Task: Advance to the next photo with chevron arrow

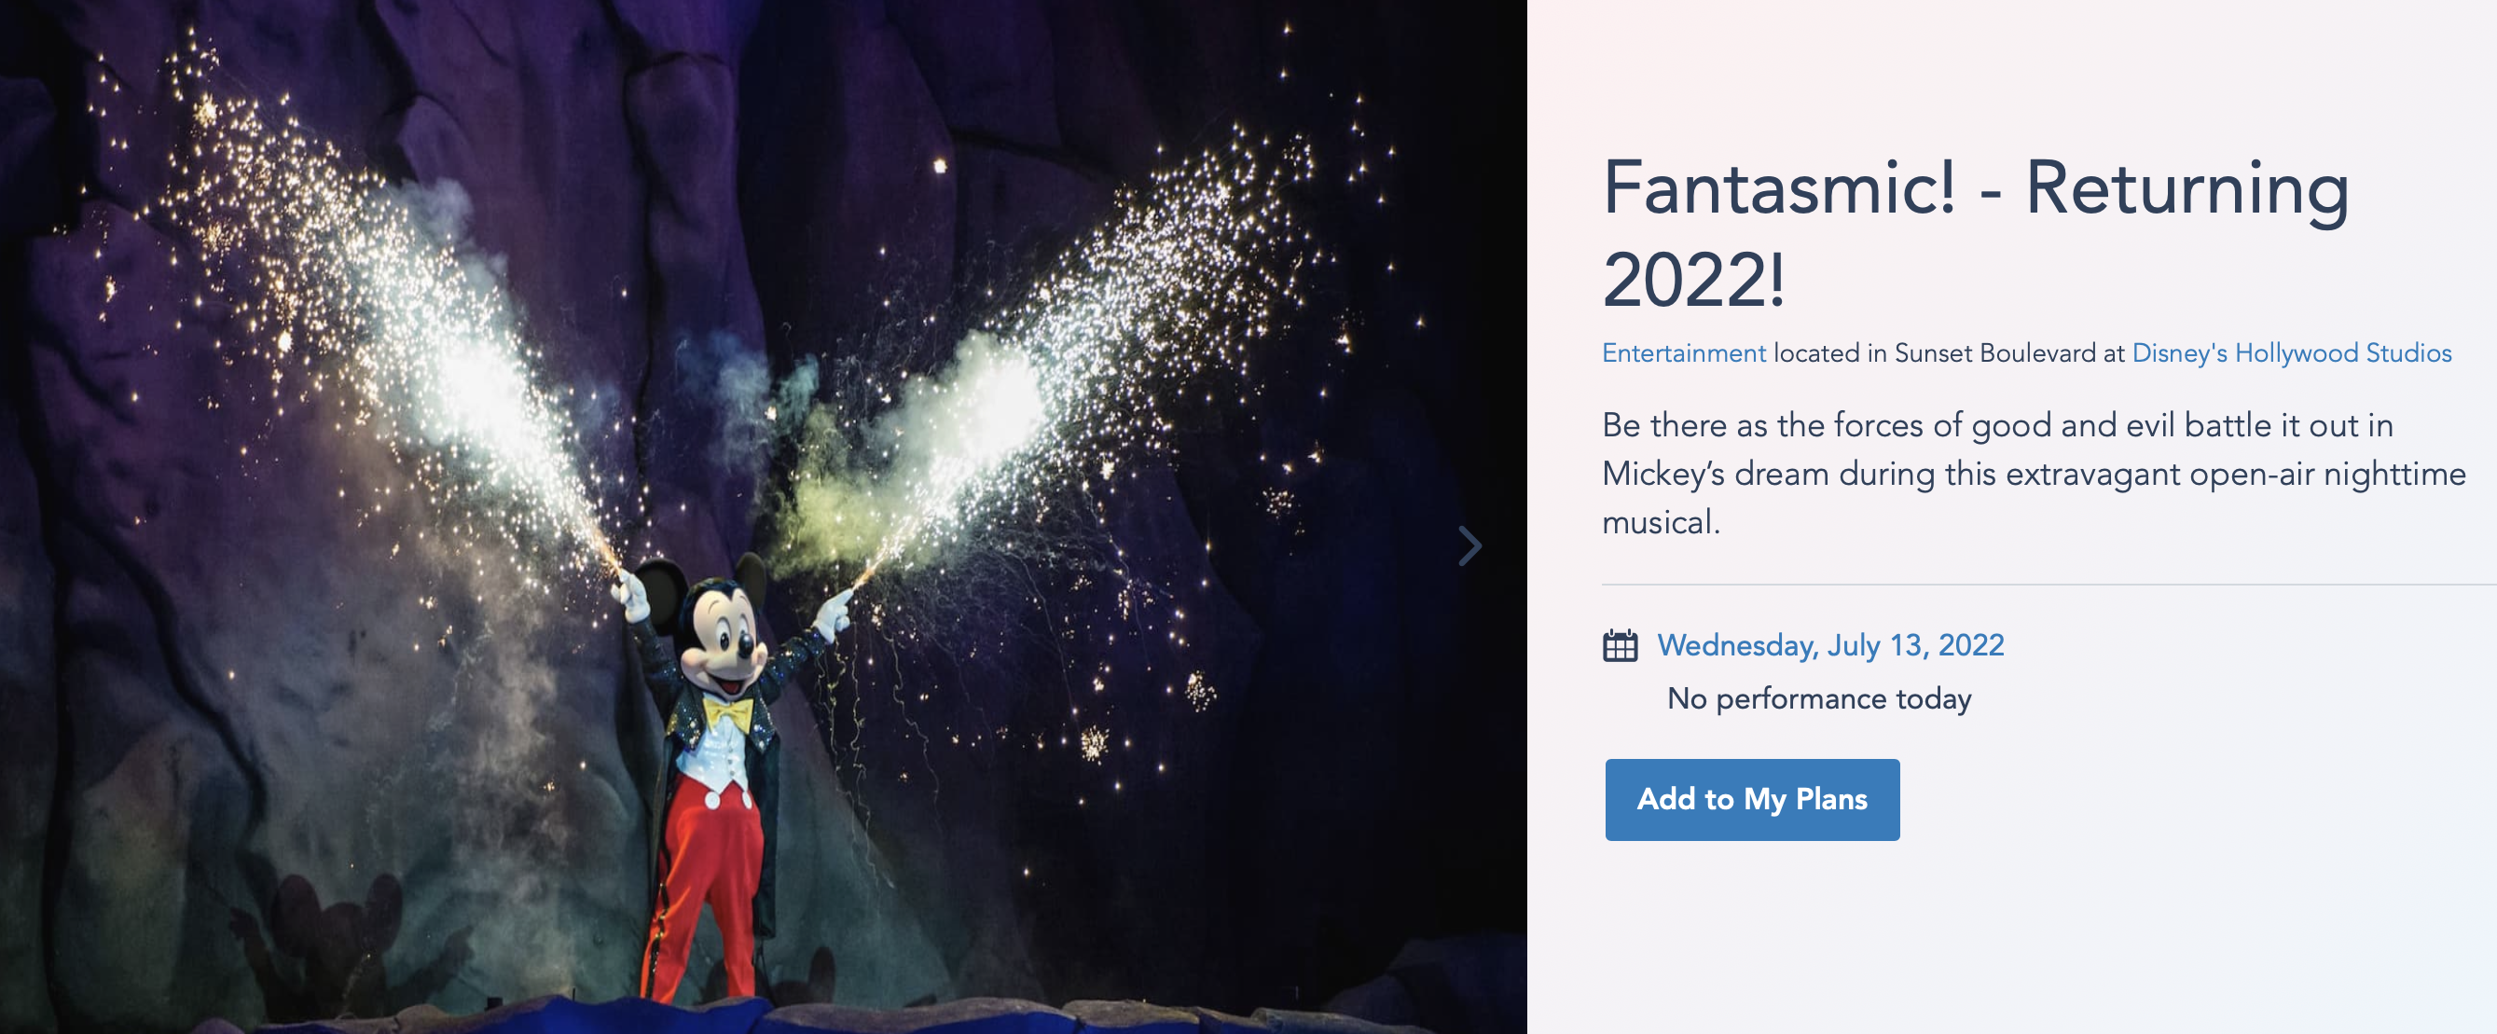Action: tap(1469, 545)
